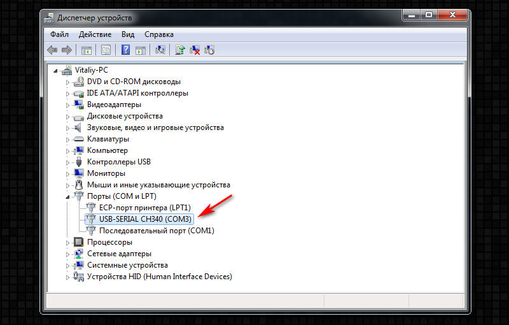Expand IDE ATA/ATAPI контроллеры node
The width and height of the screenshot is (509, 325).
67,94
